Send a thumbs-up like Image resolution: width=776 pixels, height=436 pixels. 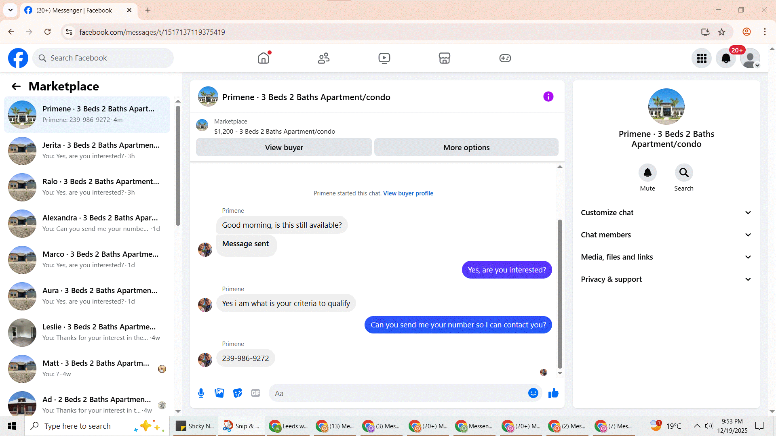tap(553, 393)
